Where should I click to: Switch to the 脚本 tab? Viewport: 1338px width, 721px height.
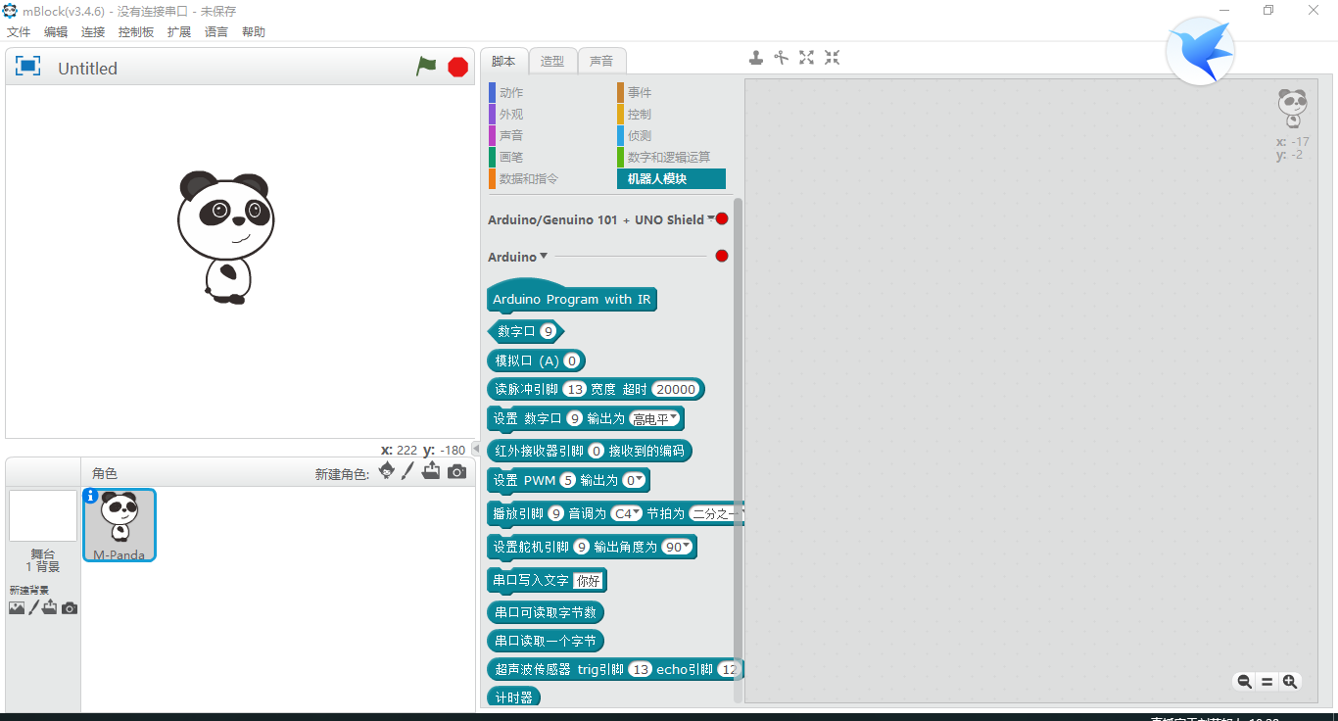[x=503, y=61]
